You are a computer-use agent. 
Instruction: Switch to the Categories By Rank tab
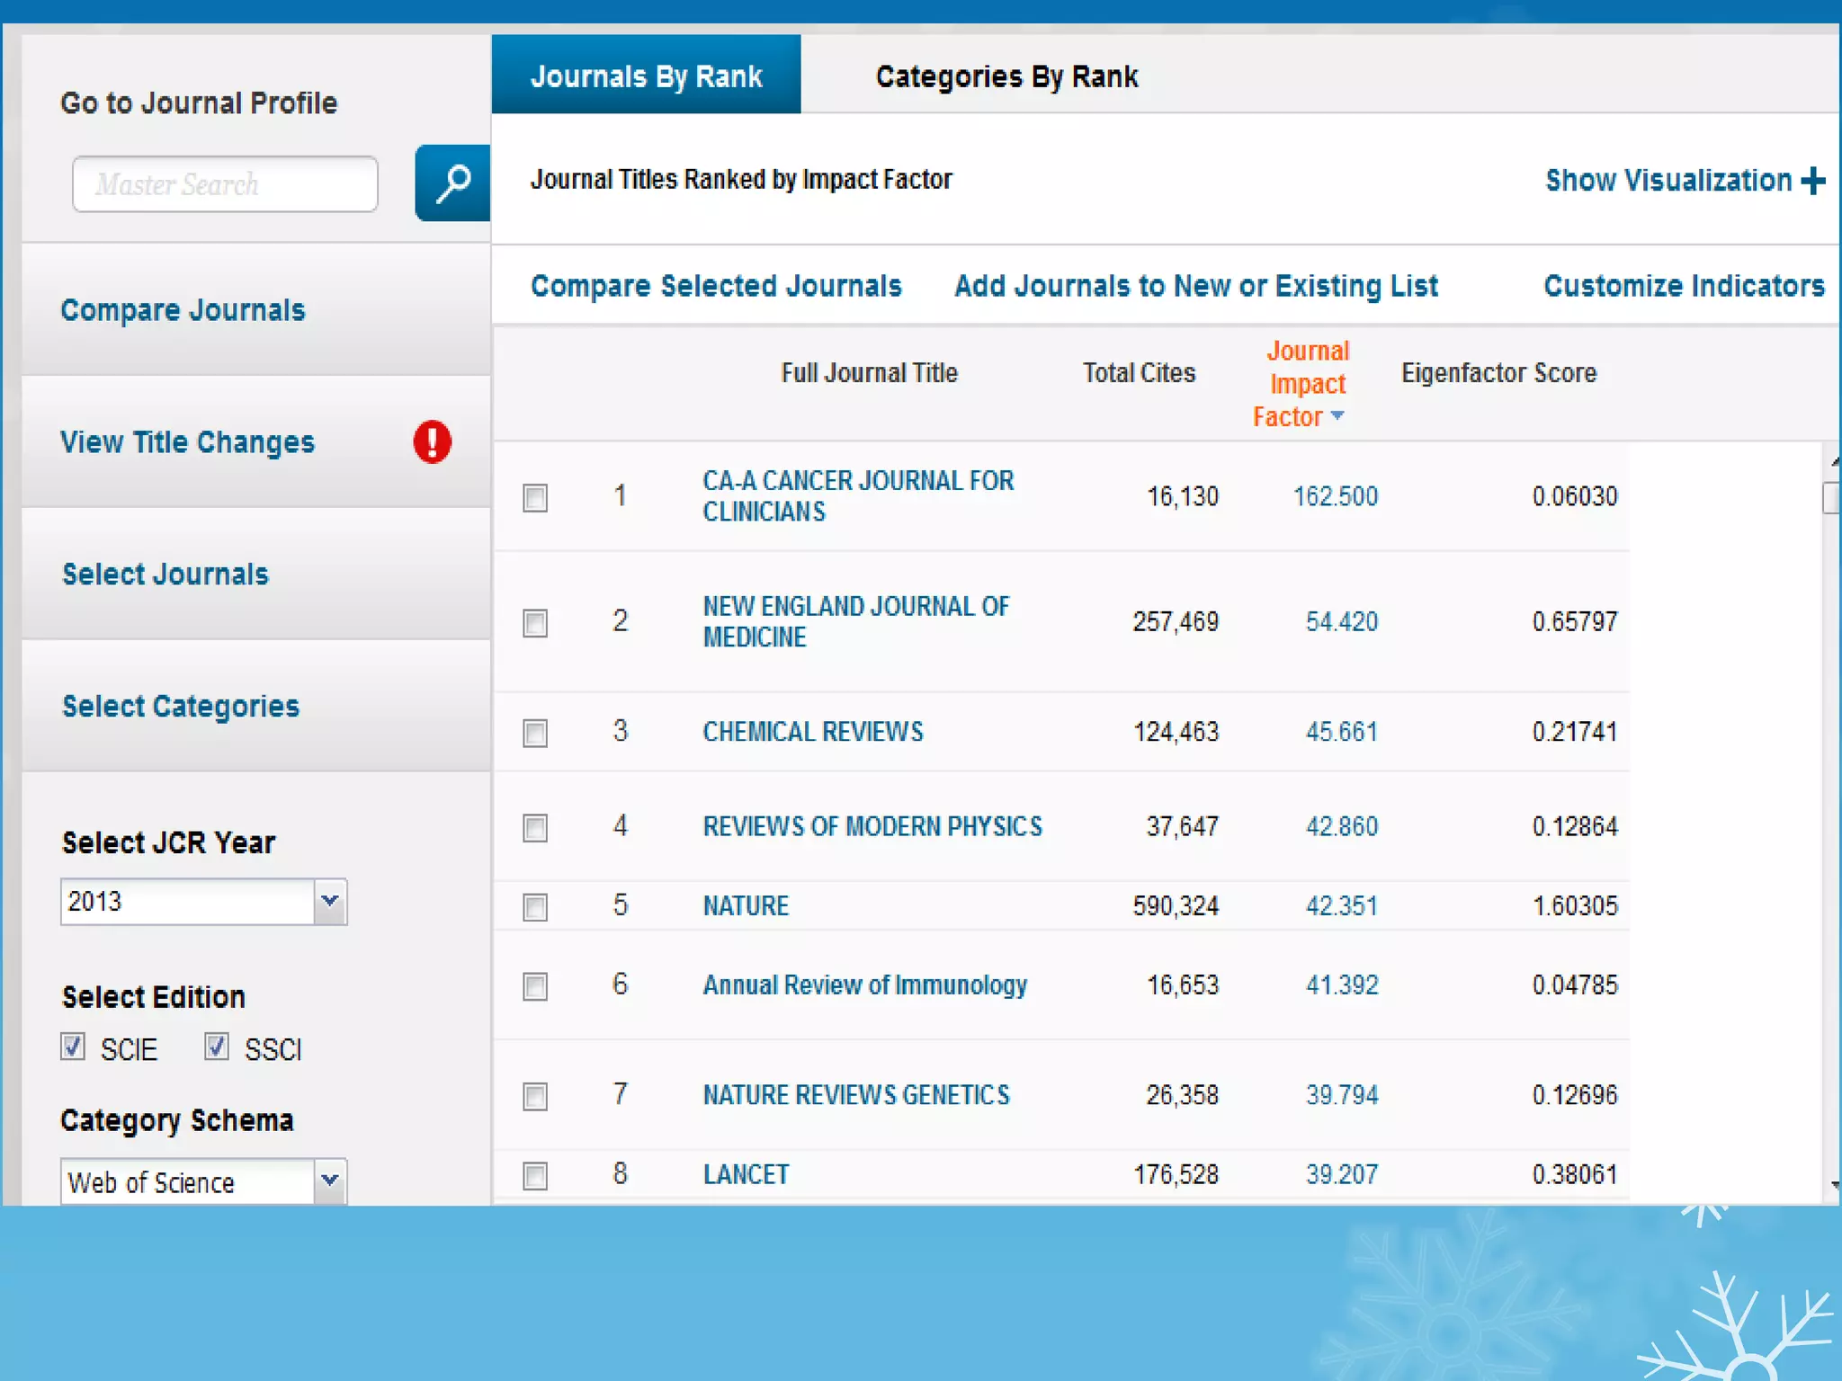tap(1006, 76)
